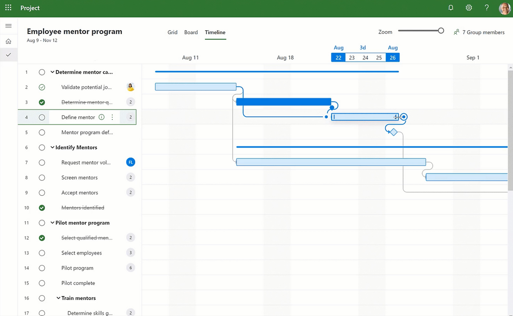Viewport: 513px width, 316px height.
Task: Open Help with the question mark icon
Action: 486,8
